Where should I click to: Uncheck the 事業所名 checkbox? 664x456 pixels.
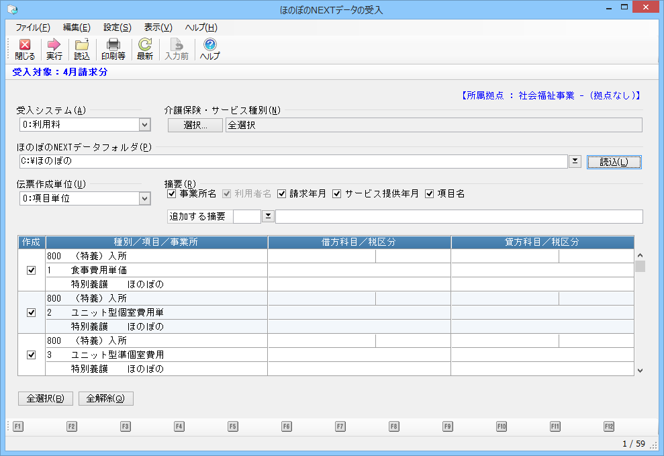[172, 194]
